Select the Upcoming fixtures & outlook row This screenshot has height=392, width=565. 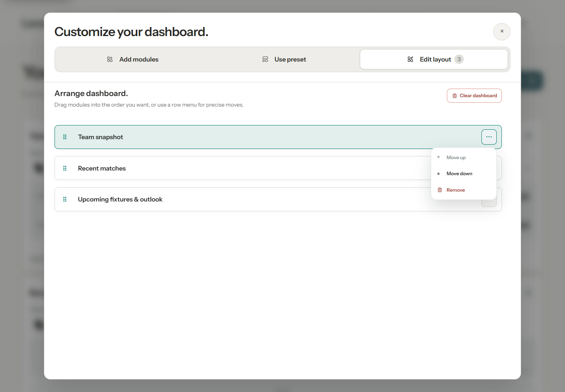[x=242, y=200]
